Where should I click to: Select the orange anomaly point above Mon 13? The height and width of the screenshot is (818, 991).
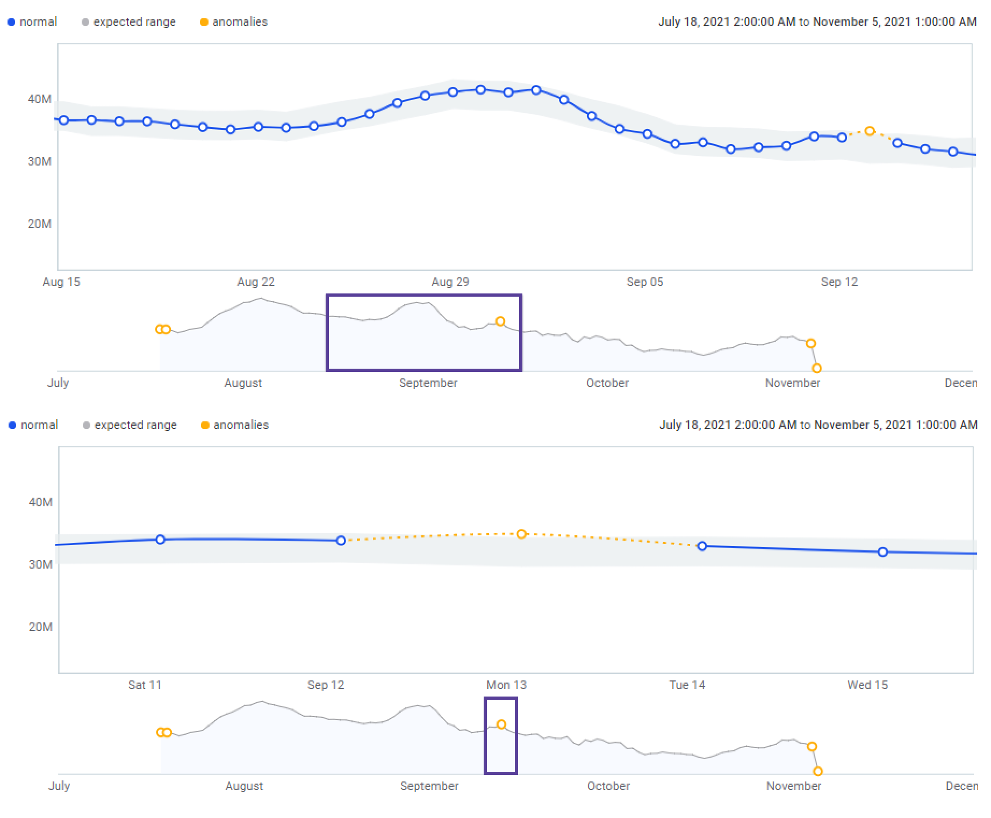click(x=521, y=534)
